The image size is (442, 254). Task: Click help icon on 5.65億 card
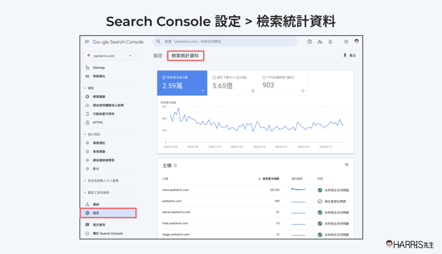point(253,91)
